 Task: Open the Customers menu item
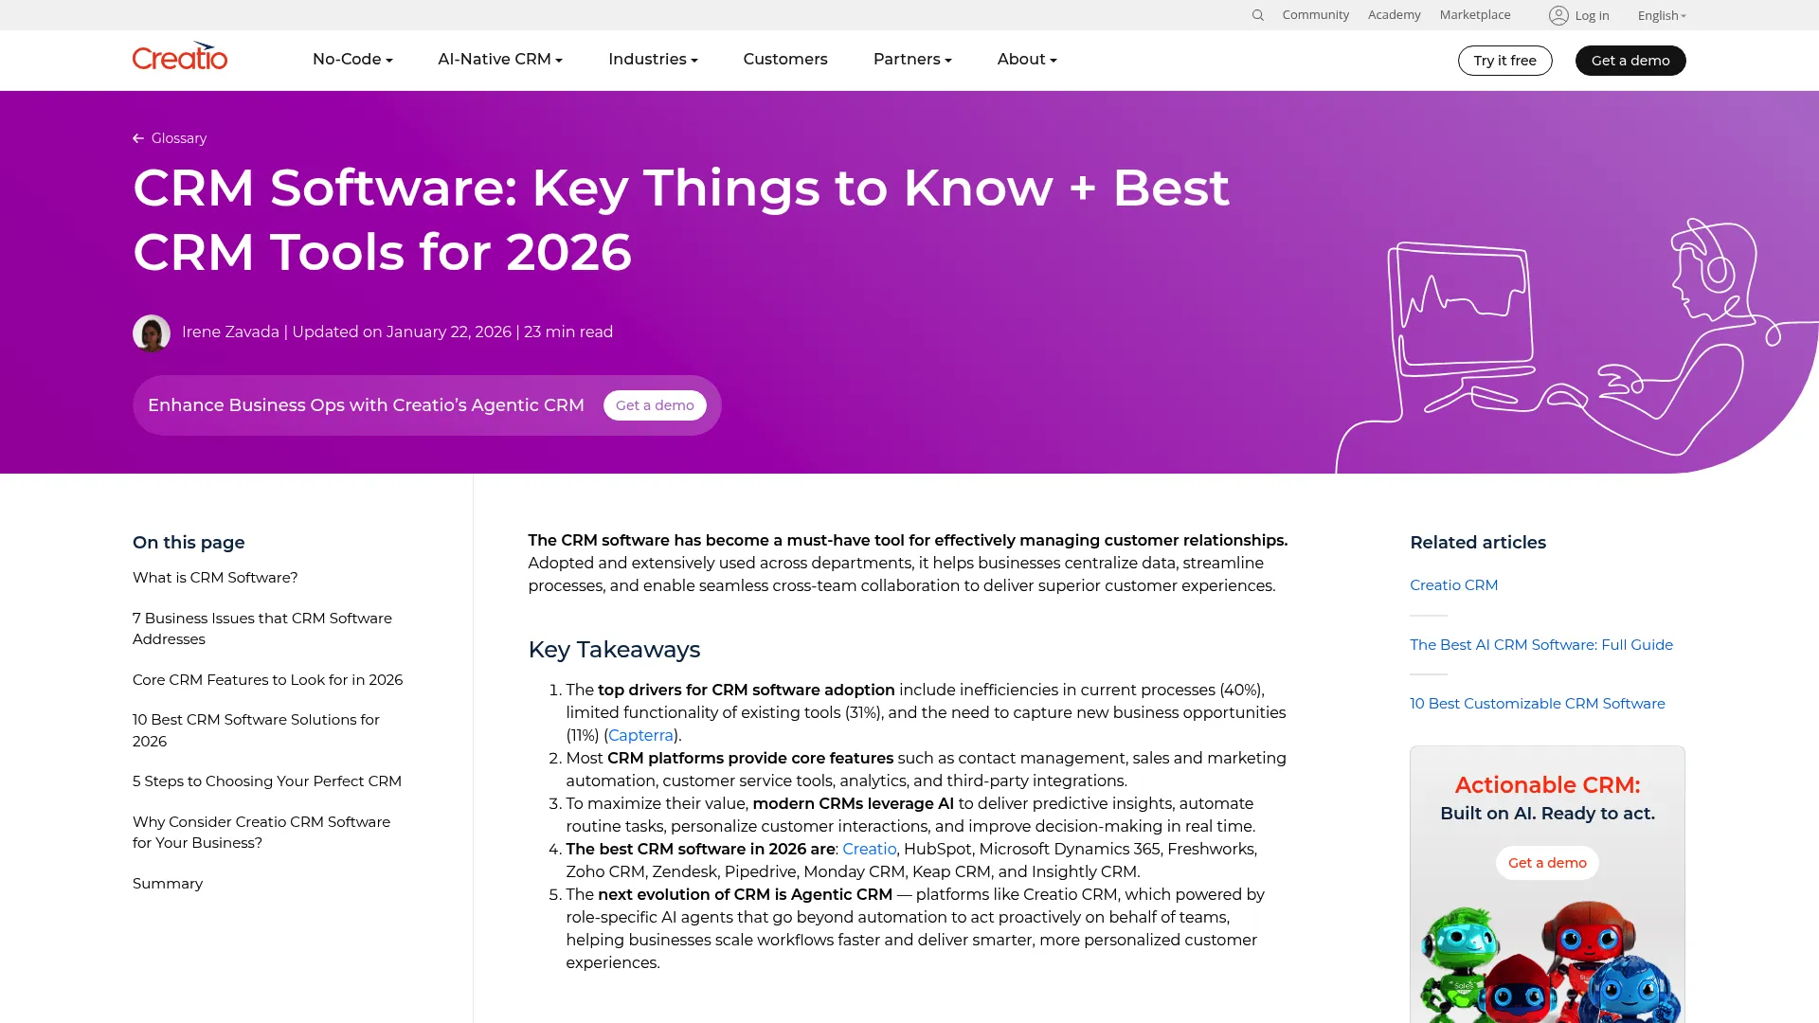click(x=785, y=59)
